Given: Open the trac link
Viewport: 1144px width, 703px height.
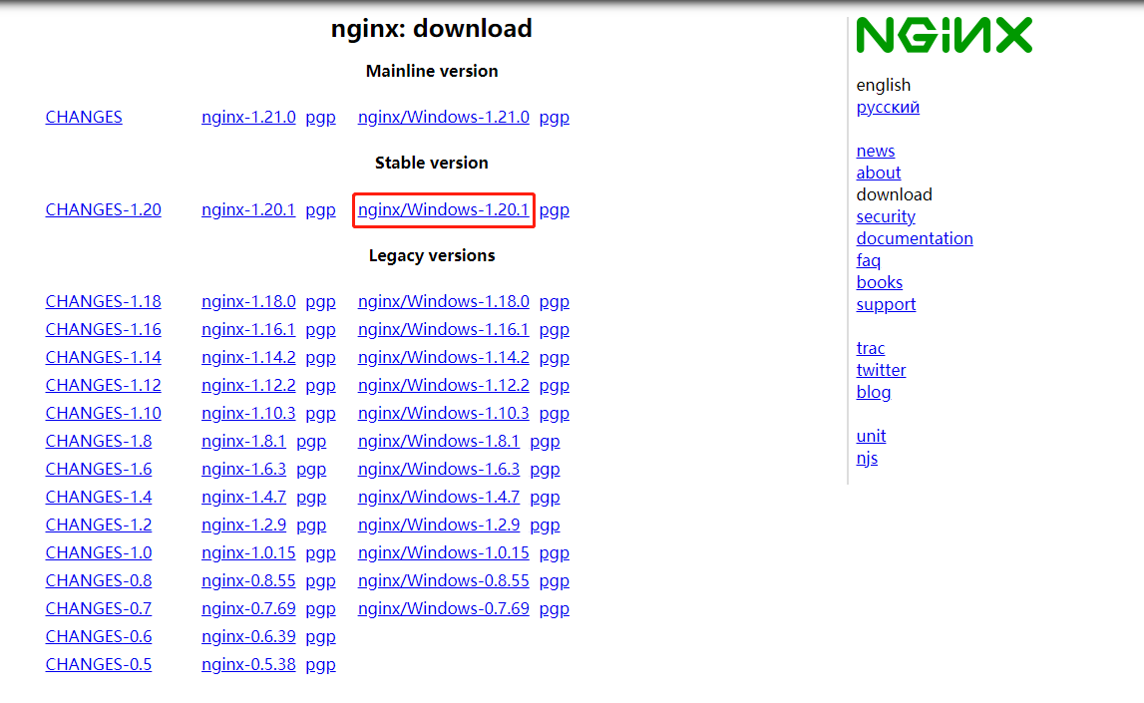Looking at the screenshot, I should pos(871,348).
